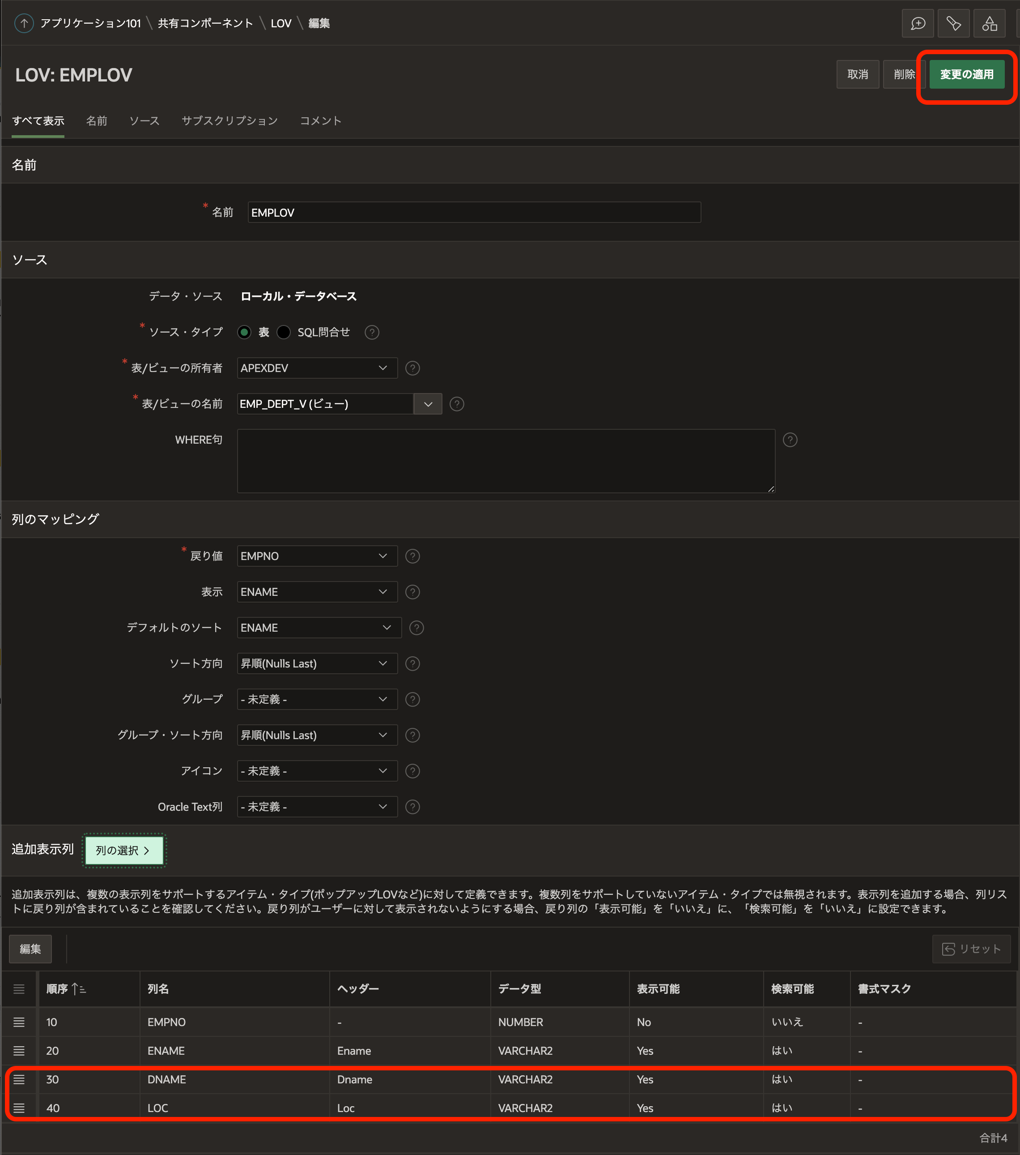Show help for Oracle Text列
Viewport: 1020px width, 1155px height.
pyautogui.click(x=413, y=807)
